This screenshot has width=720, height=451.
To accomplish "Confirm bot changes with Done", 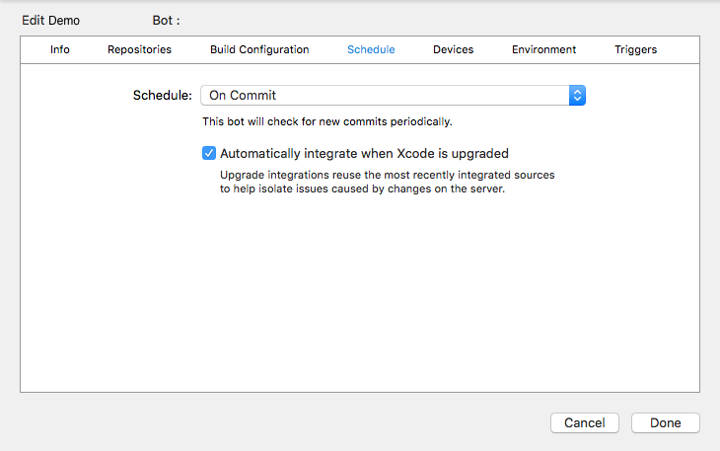I will coord(665,422).
